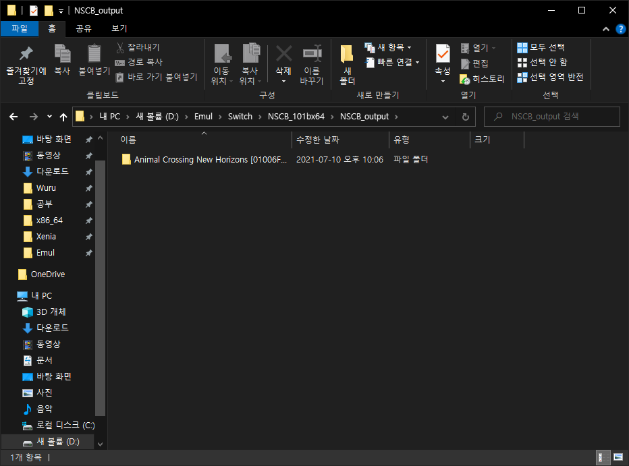Click the Copy (복사) icon in ribbon
This screenshot has height=466, width=629.
tap(62, 53)
